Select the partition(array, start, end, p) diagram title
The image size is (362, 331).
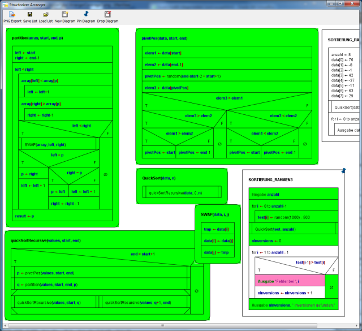coord(37,38)
